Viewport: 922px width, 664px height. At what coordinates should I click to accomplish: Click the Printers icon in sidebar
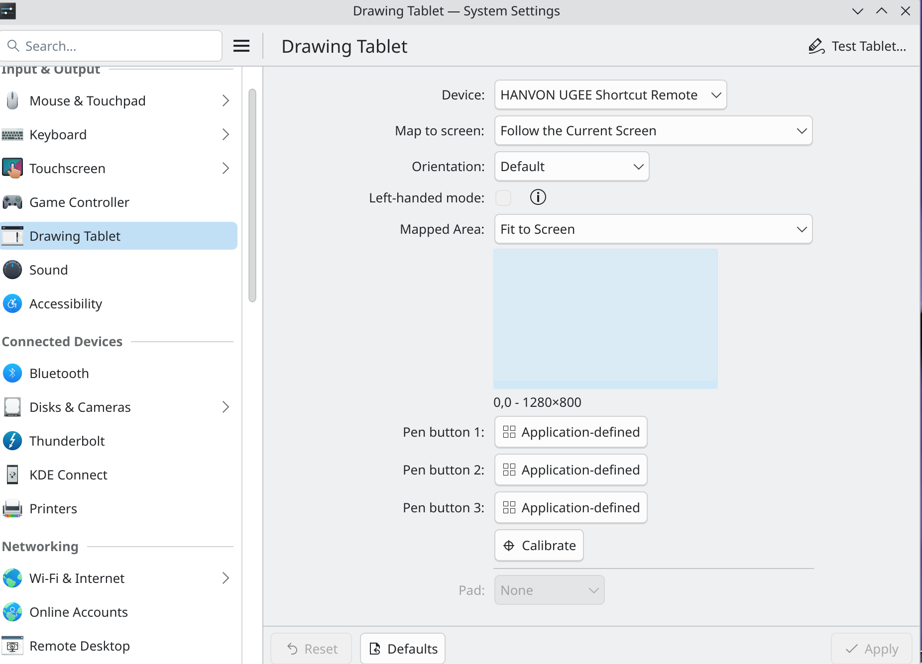pyautogui.click(x=12, y=509)
